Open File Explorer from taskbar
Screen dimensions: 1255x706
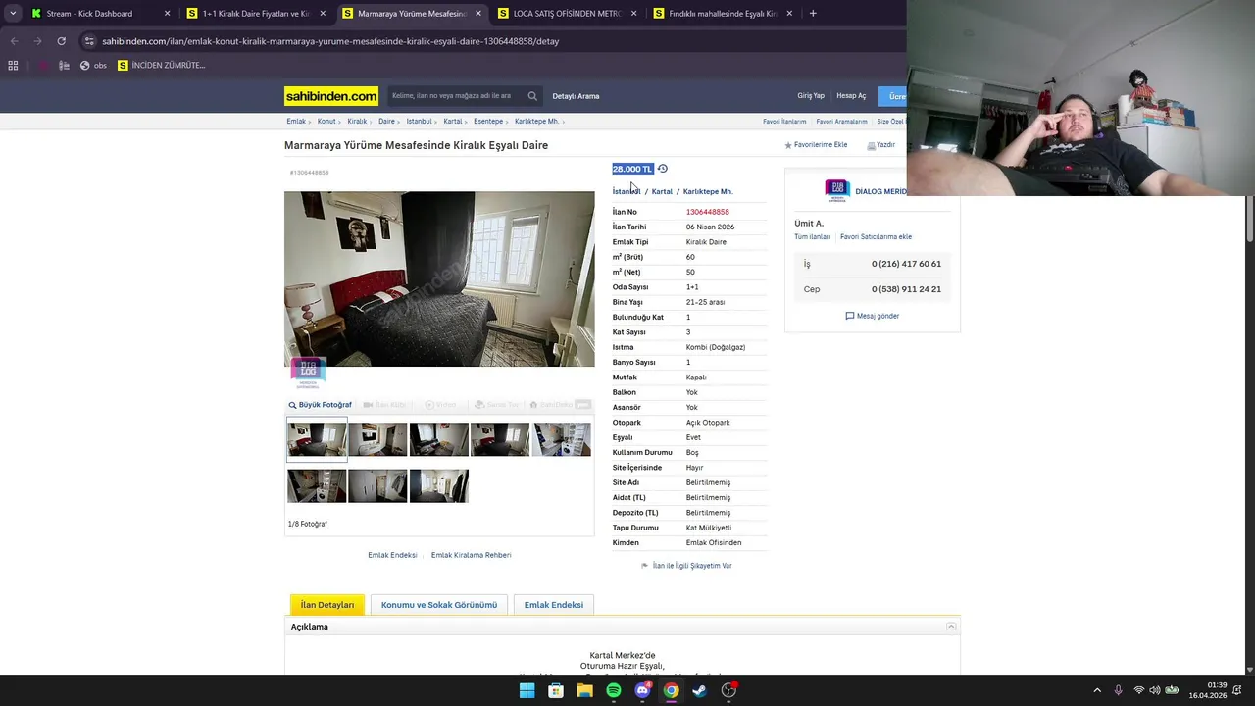pyautogui.click(x=584, y=690)
